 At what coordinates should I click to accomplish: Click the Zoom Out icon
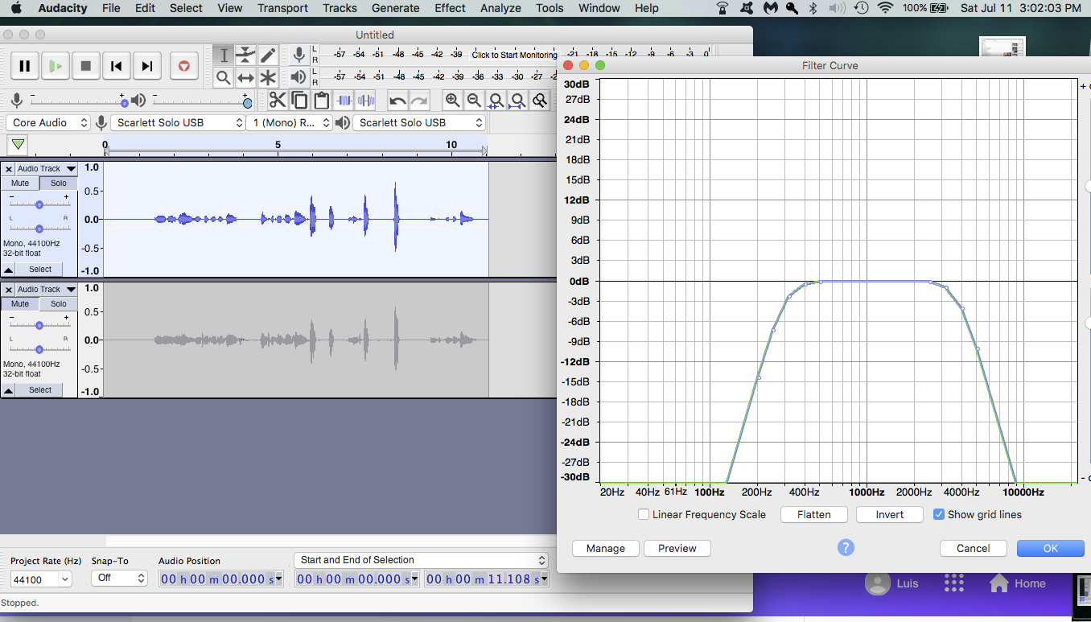pyautogui.click(x=474, y=100)
